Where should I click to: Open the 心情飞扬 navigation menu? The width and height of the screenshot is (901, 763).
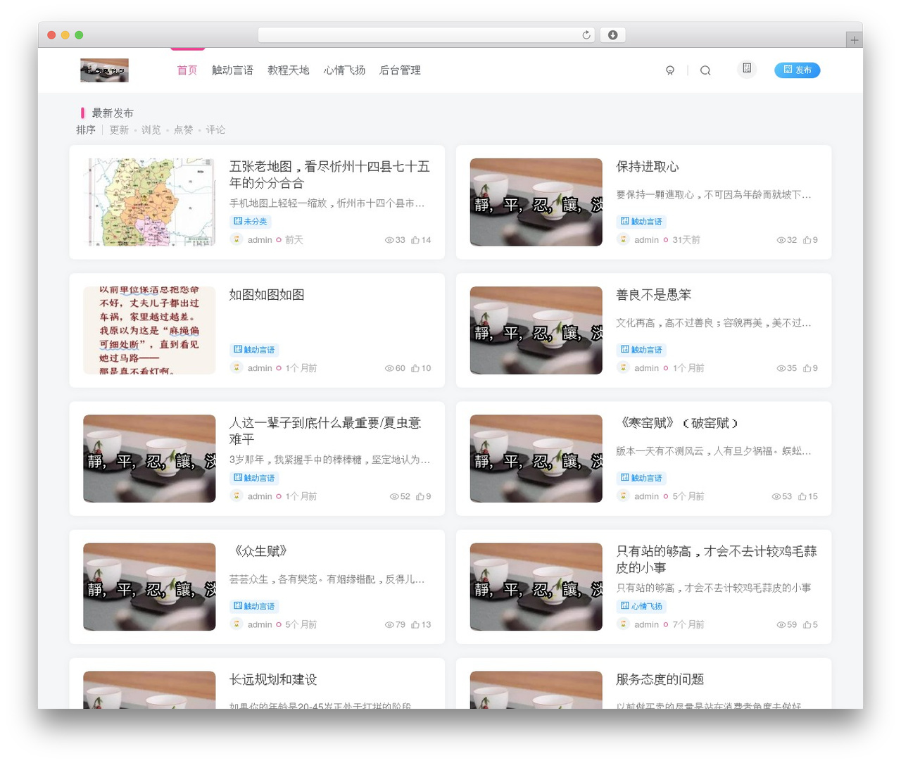pyautogui.click(x=344, y=70)
